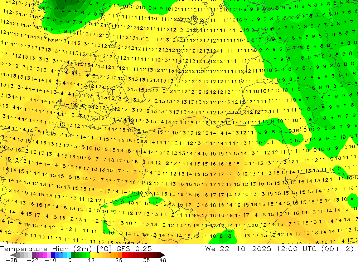Click the "GFS" model name
Viewport: 358px width, 262px height.
(x=124, y=249)
